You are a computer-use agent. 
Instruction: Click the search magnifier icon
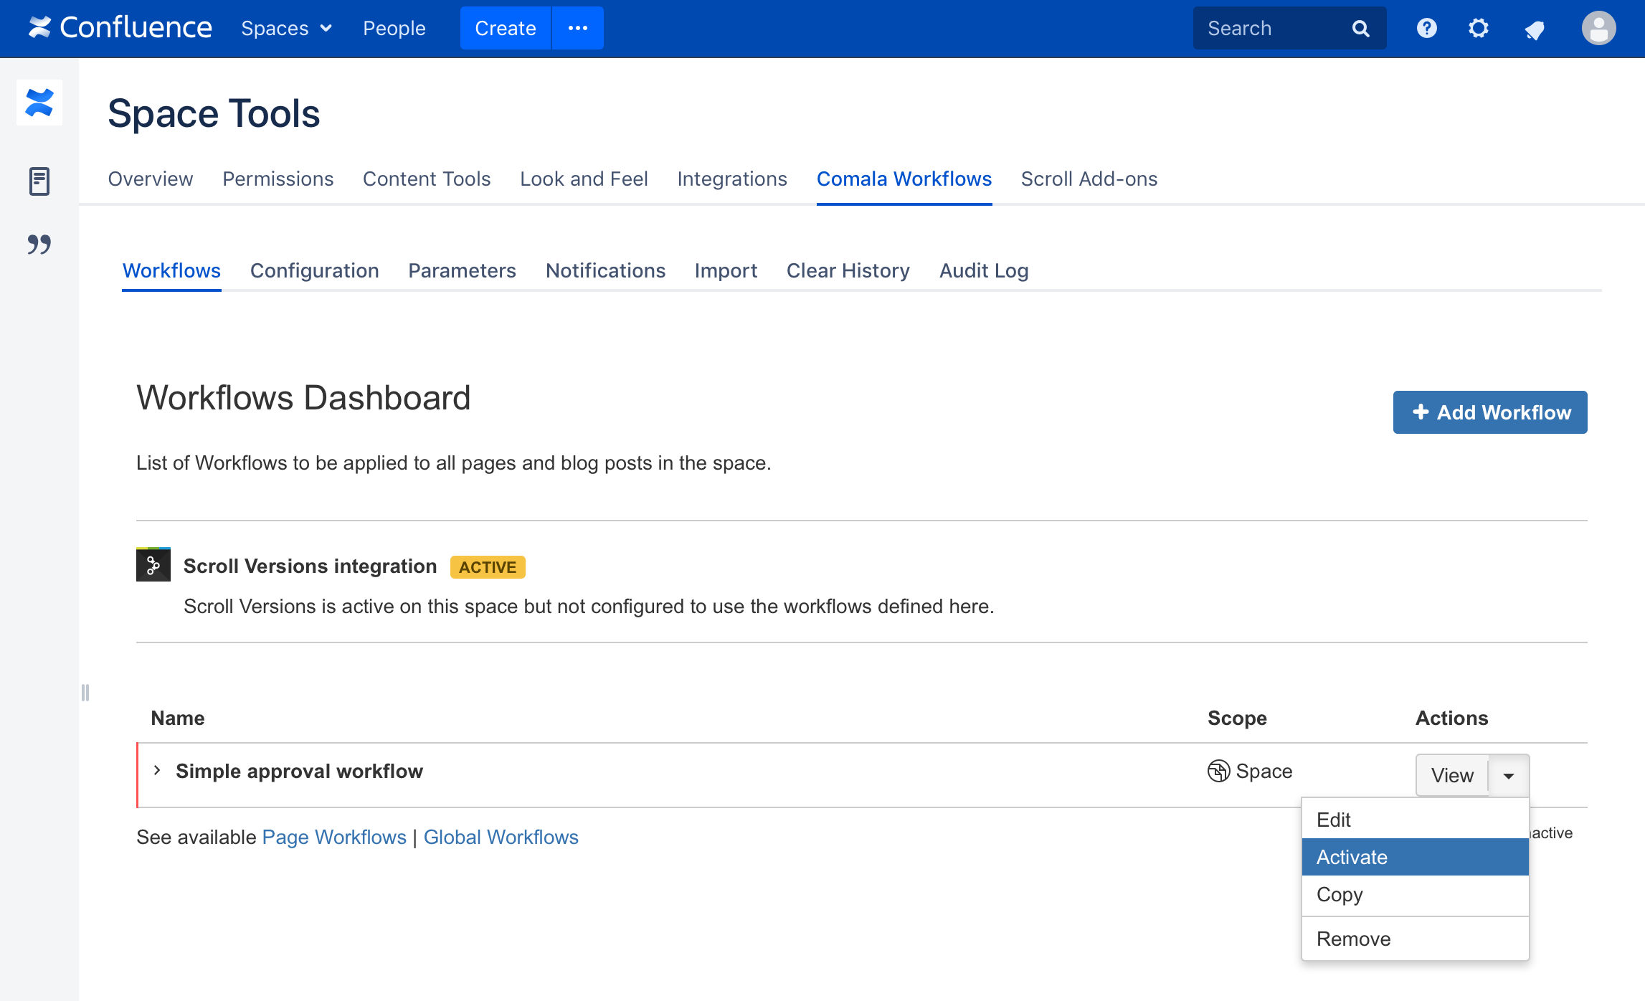click(x=1360, y=29)
